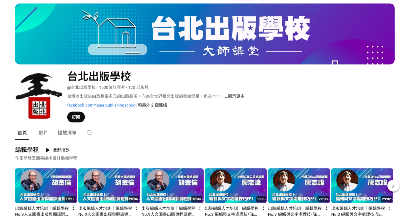The width and height of the screenshot is (400, 219).
Task: Open the 胡金倫 video thumbnail lasting 25:36
Action: (109, 186)
